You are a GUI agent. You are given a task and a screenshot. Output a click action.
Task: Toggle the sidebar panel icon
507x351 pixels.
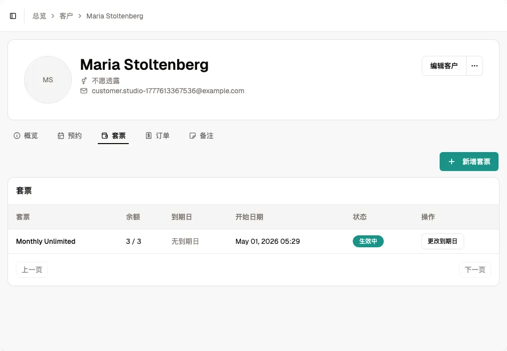click(13, 16)
